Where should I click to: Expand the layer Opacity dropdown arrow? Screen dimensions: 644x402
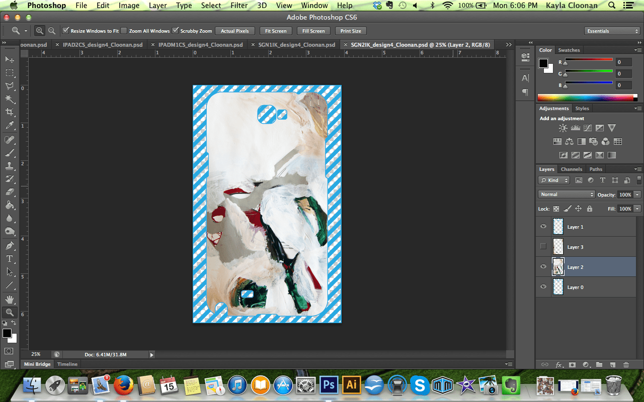637,194
